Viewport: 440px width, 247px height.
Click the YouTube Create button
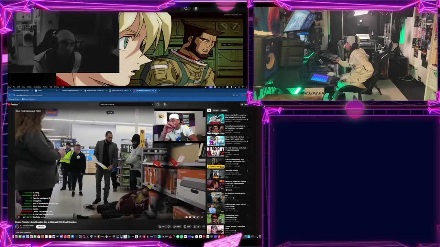coord(244,104)
